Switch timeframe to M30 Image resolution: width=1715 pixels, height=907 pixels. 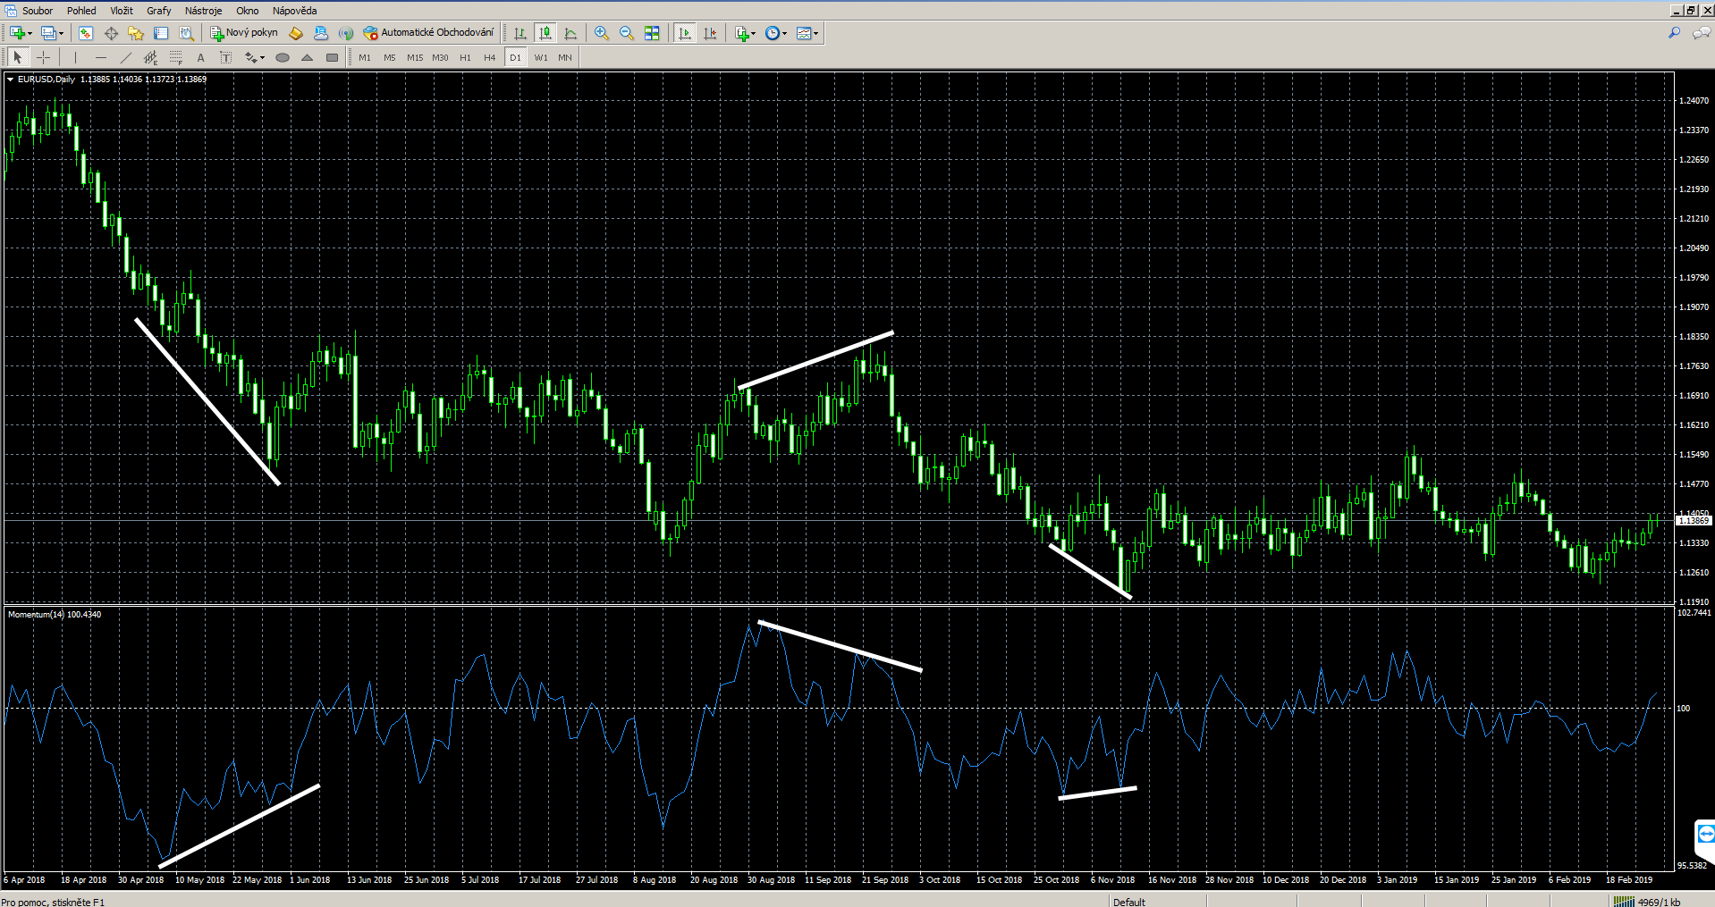440,57
